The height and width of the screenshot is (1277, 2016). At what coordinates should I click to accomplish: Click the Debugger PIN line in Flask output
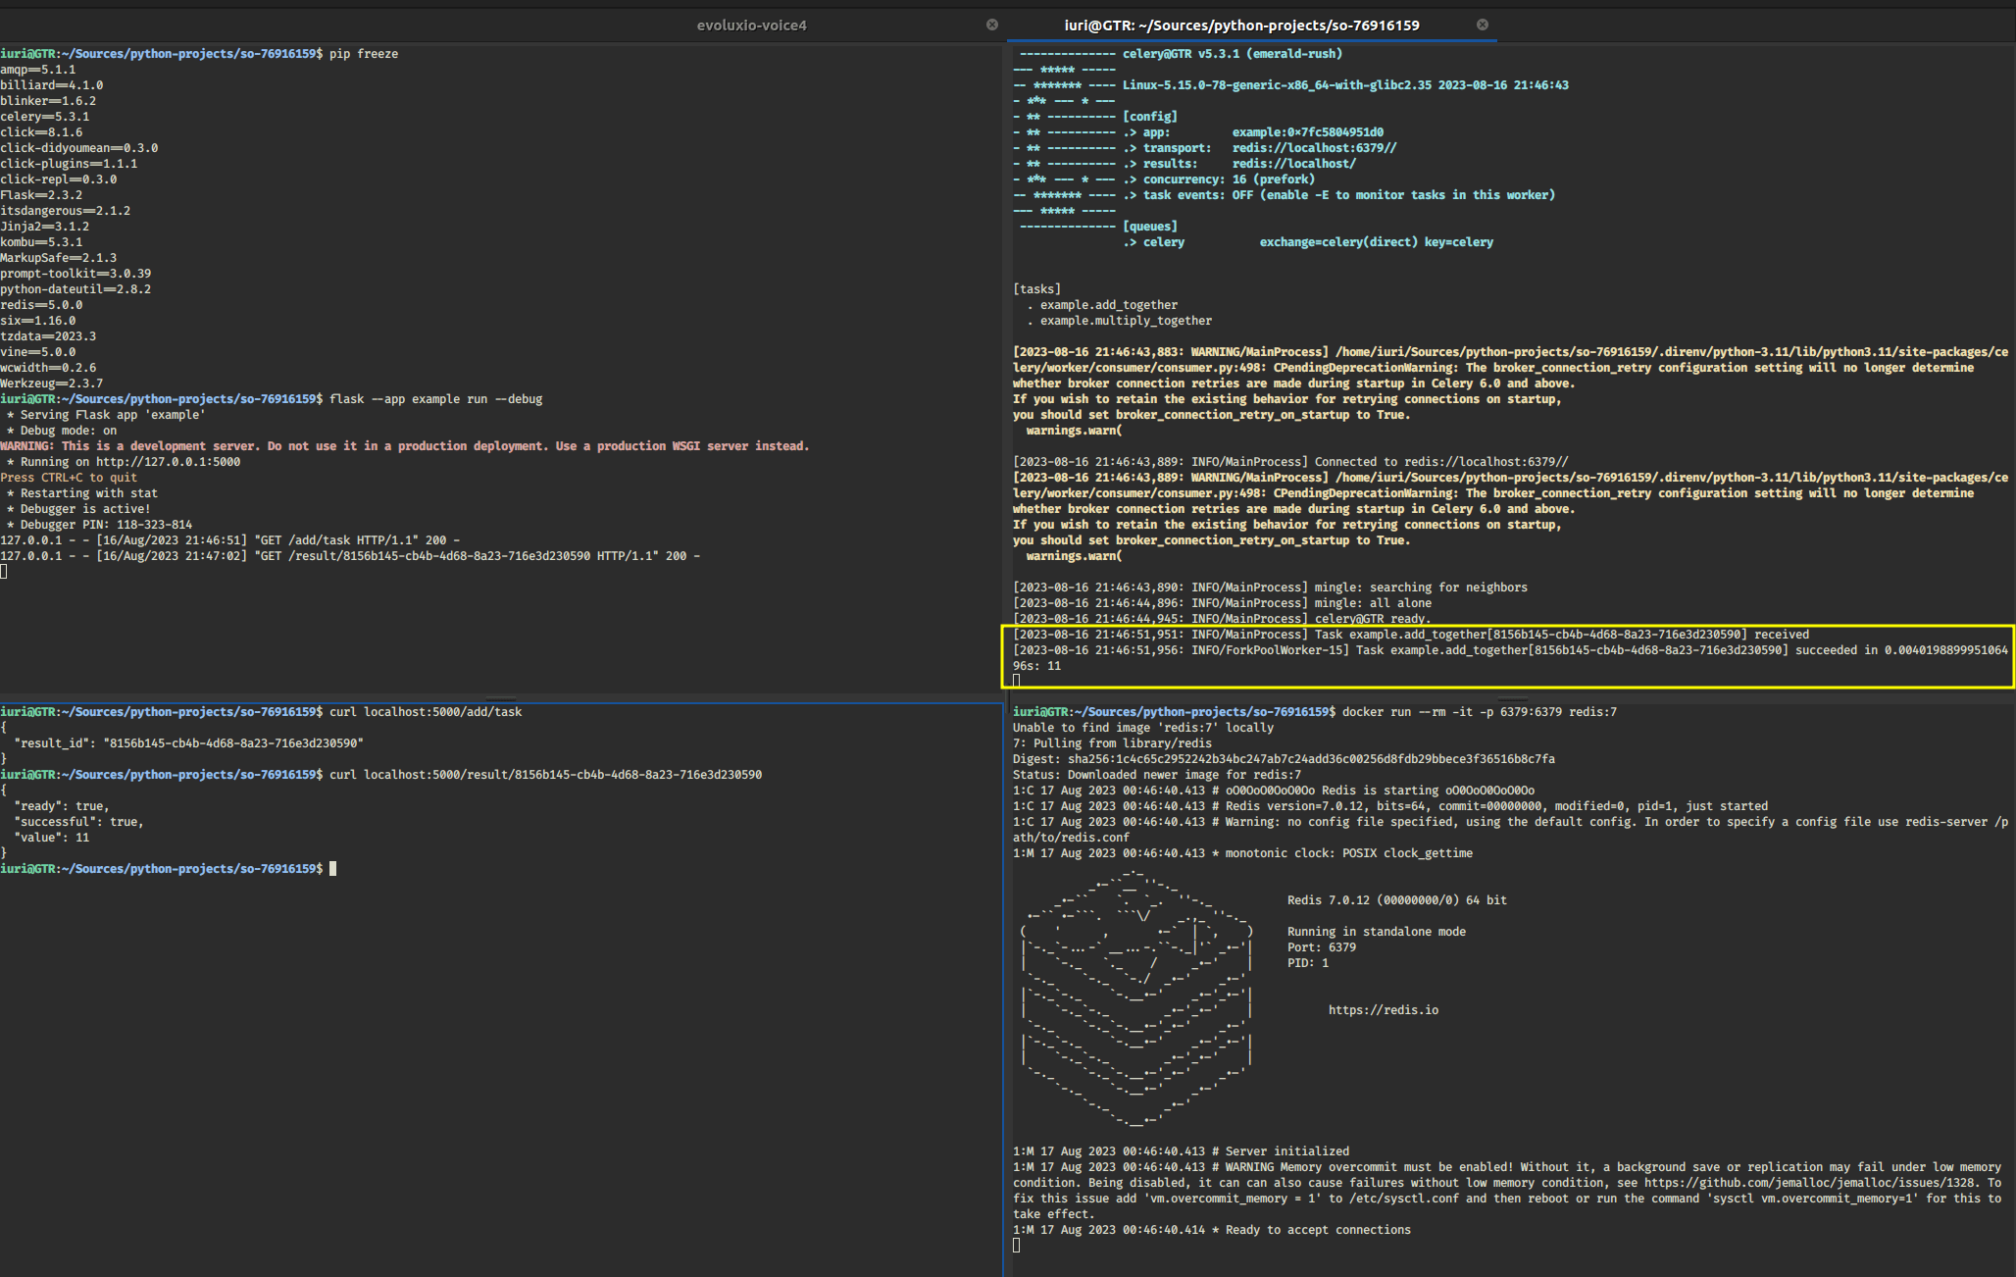[98, 524]
